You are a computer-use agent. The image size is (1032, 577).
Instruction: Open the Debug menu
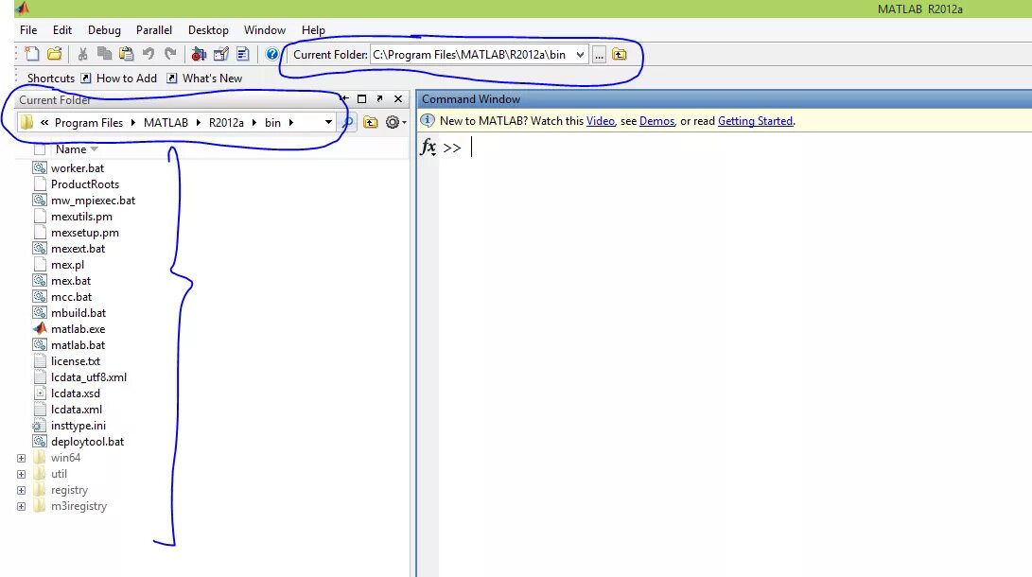pos(104,30)
